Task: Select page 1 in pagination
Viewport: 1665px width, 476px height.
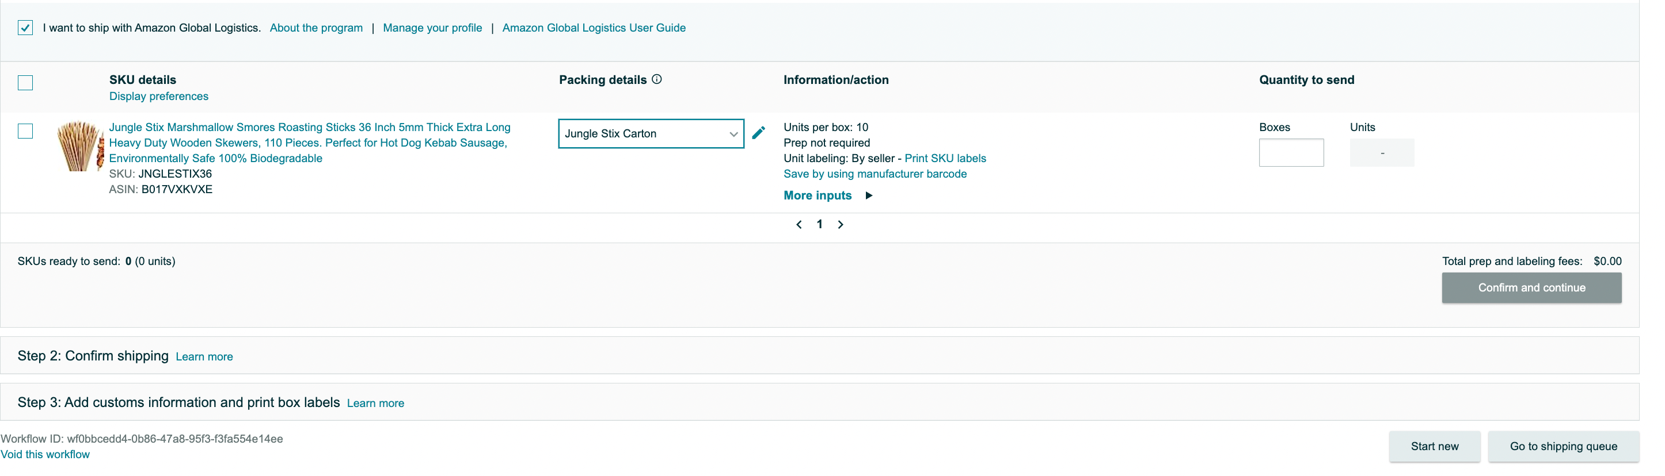Action: point(820,224)
